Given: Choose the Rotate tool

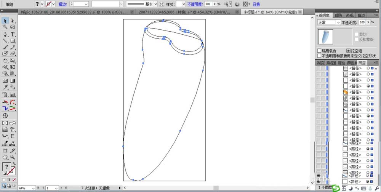Looking at the screenshot, I should coord(5,61).
